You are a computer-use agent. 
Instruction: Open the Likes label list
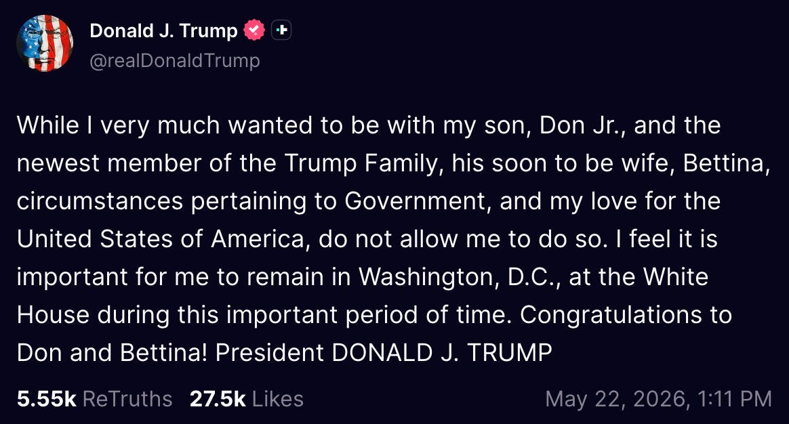click(278, 399)
